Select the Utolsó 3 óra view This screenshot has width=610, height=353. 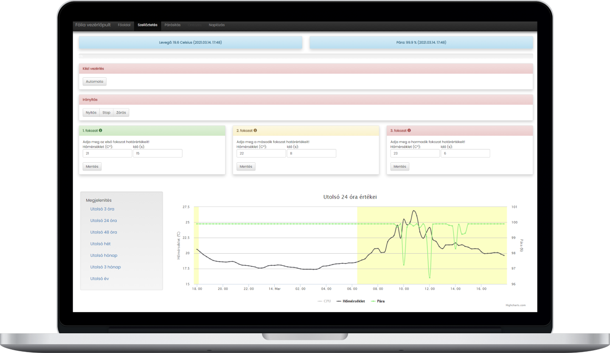[102, 209]
